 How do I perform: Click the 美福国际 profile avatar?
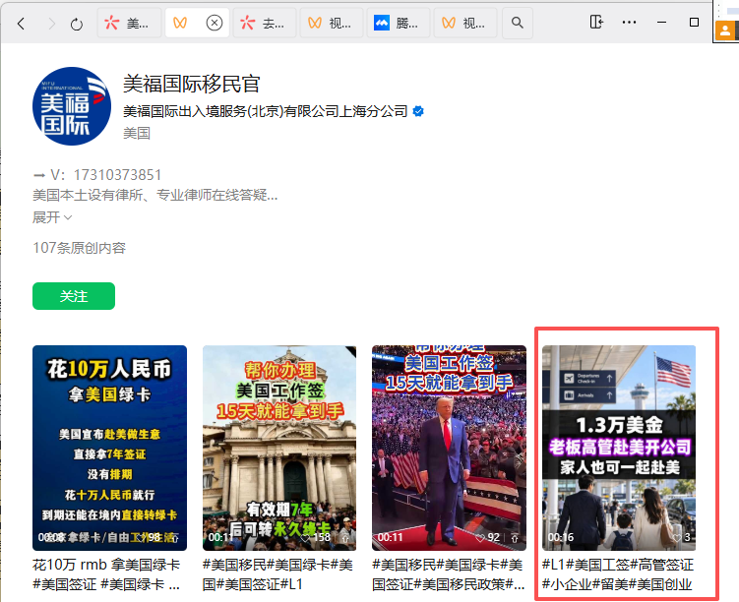pos(72,106)
